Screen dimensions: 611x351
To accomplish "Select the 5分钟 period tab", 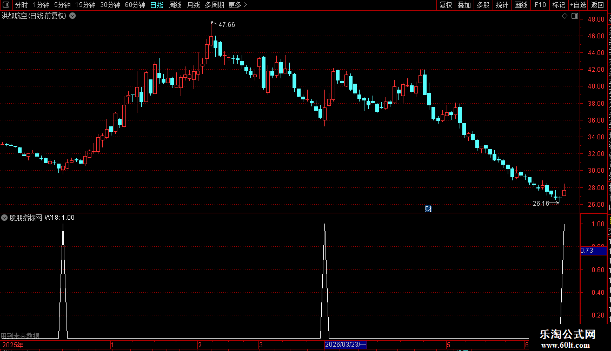I will pos(62,5).
